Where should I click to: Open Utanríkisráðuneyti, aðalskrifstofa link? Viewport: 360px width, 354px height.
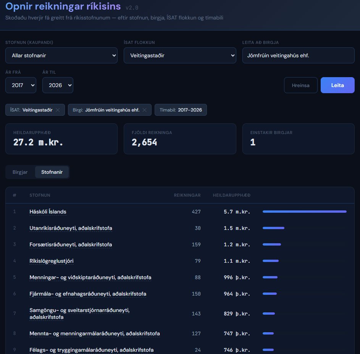(71, 228)
